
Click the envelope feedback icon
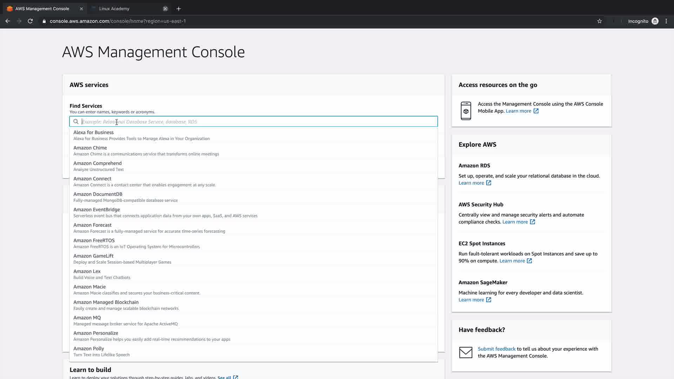pos(466,352)
